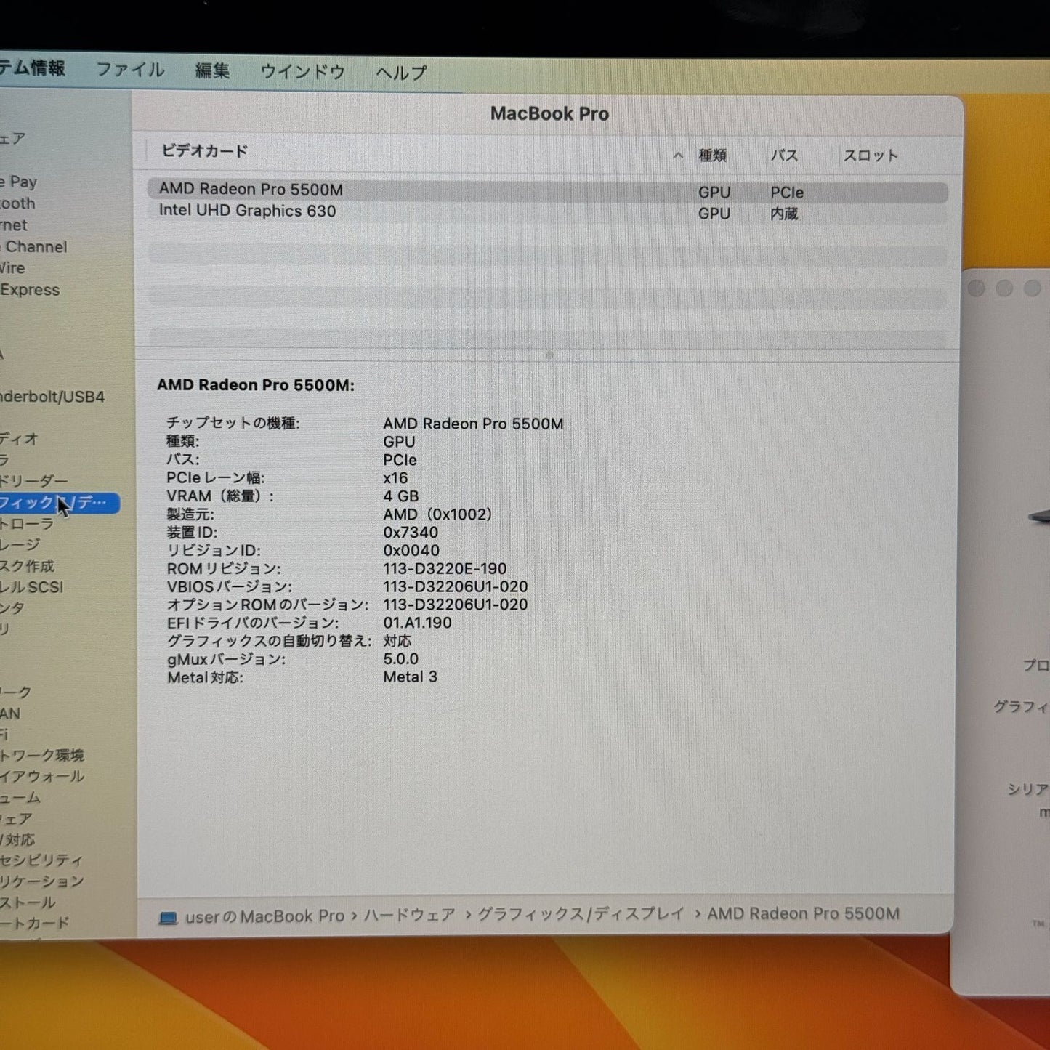The height and width of the screenshot is (1050, 1050).
Task: Select the ネットワーク環境 sidebar item
Action: click(42, 756)
